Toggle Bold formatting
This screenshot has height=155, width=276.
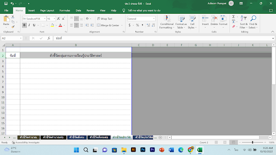click(24, 25)
